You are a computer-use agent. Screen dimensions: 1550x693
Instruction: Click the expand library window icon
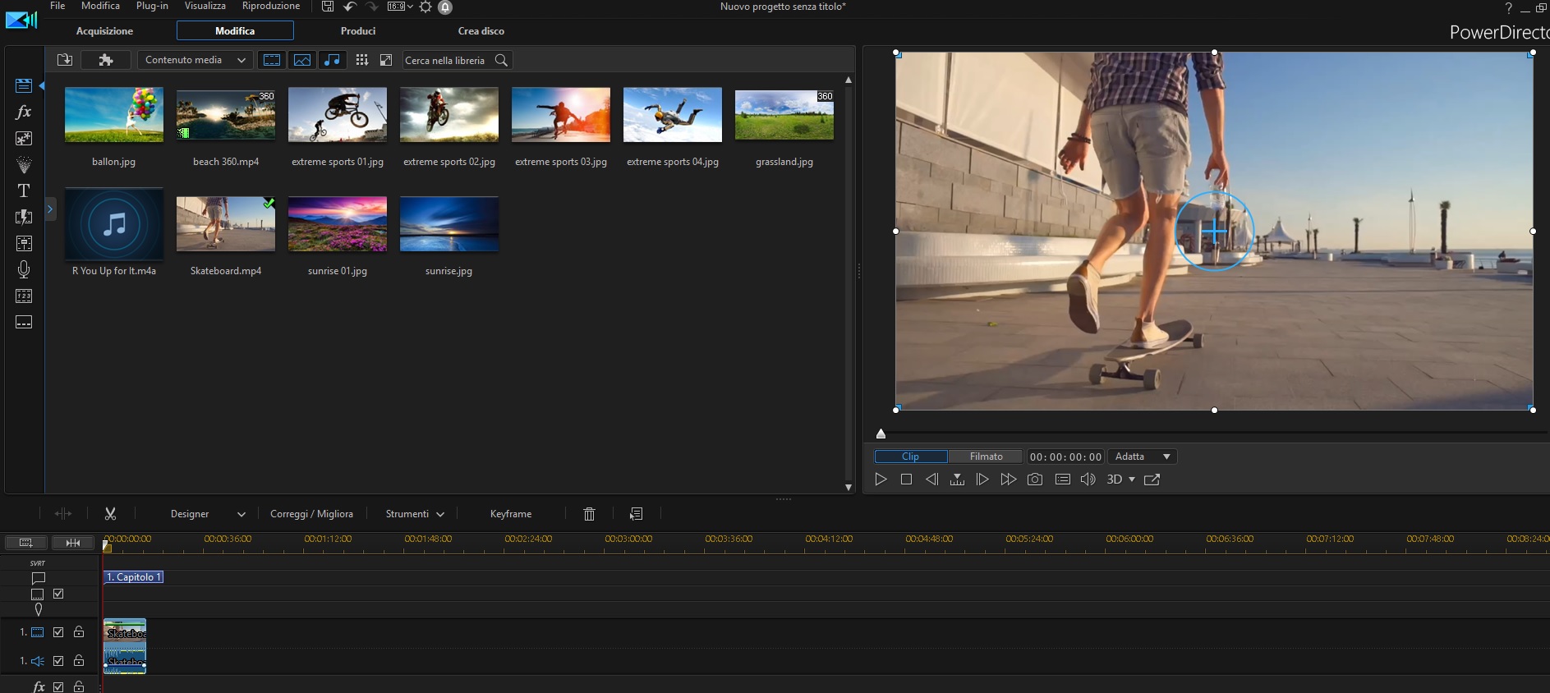point(386,60)
